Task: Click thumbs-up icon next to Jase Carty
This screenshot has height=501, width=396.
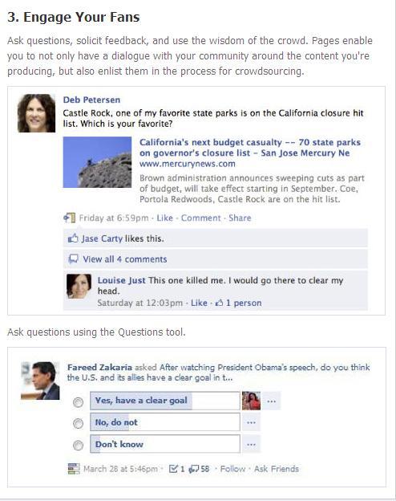Action: tap(73, 238)
